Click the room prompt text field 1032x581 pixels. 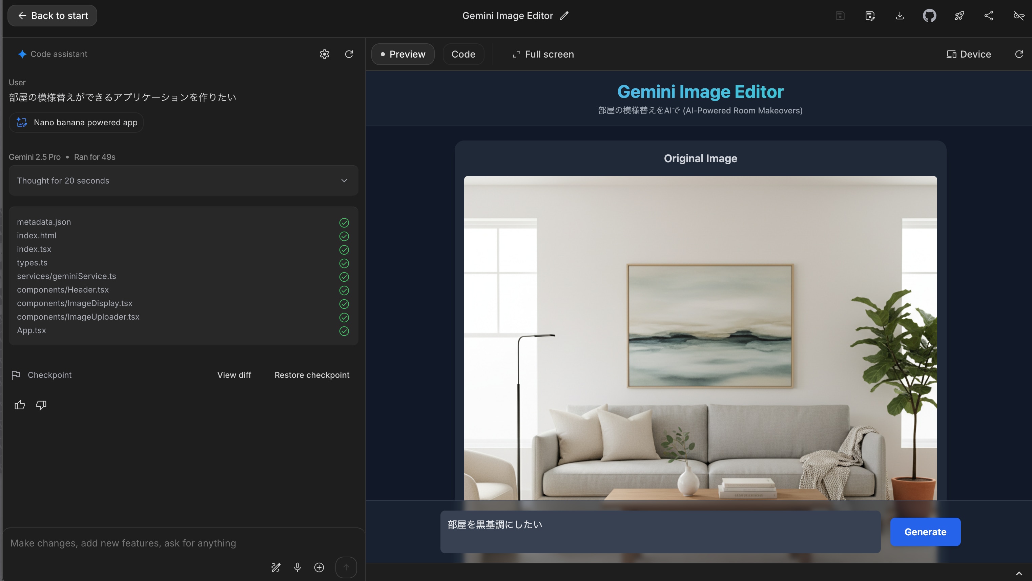click(x=660, y=532)
